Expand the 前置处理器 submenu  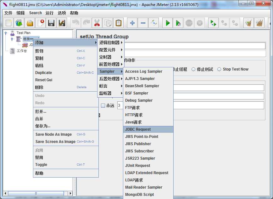[x=111, y=64]
